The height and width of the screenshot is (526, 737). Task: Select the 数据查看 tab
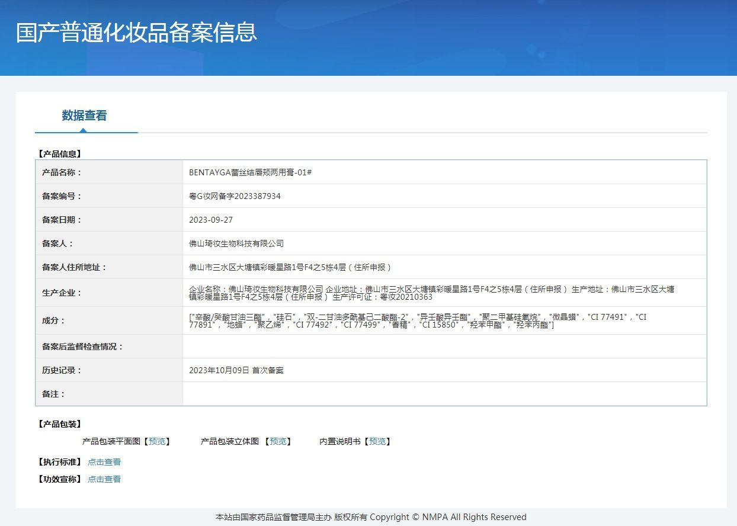(84, 116)
